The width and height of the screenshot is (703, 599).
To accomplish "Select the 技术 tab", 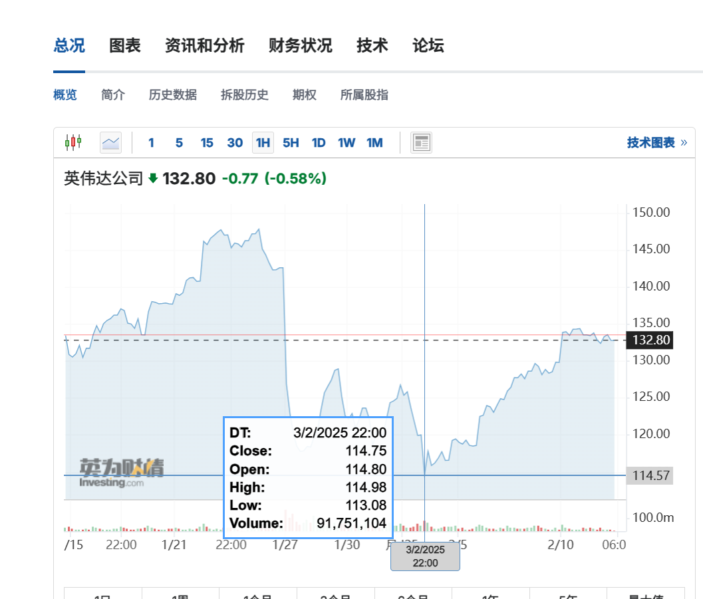I will click(x=372, y=46).
